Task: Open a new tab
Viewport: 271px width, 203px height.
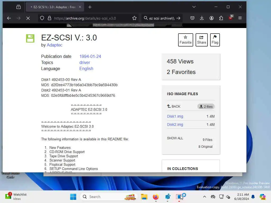Action: (90, 7)
